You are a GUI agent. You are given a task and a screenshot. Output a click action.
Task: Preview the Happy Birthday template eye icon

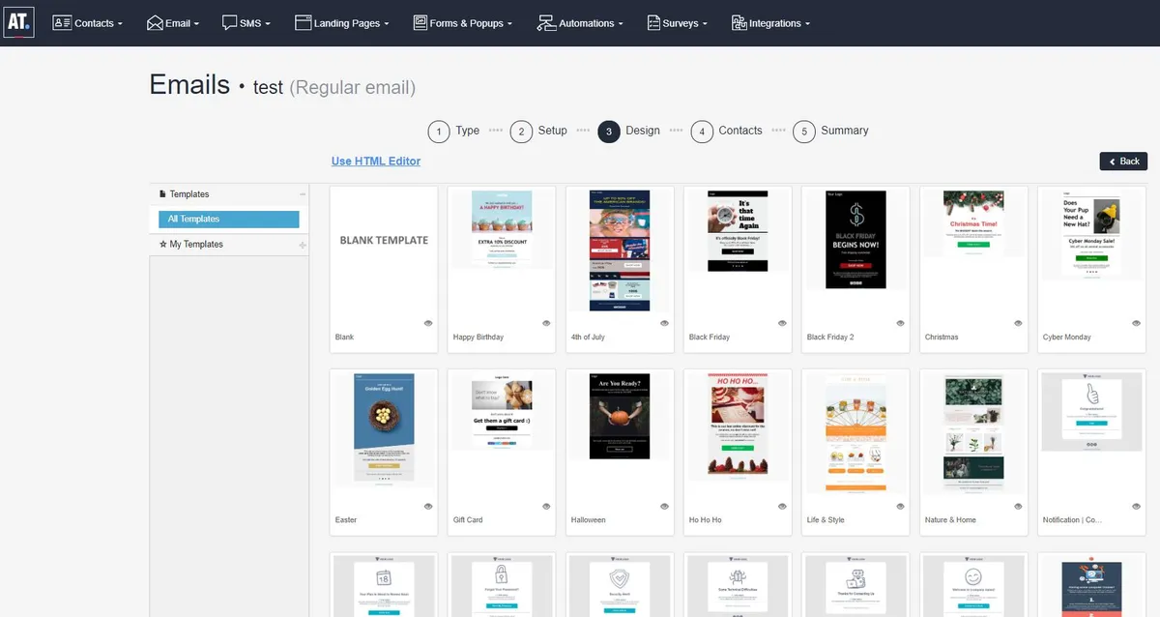coord(546,323)
